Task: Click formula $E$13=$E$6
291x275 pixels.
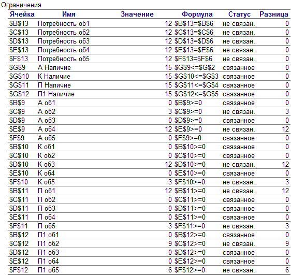Action: [194, 50]
